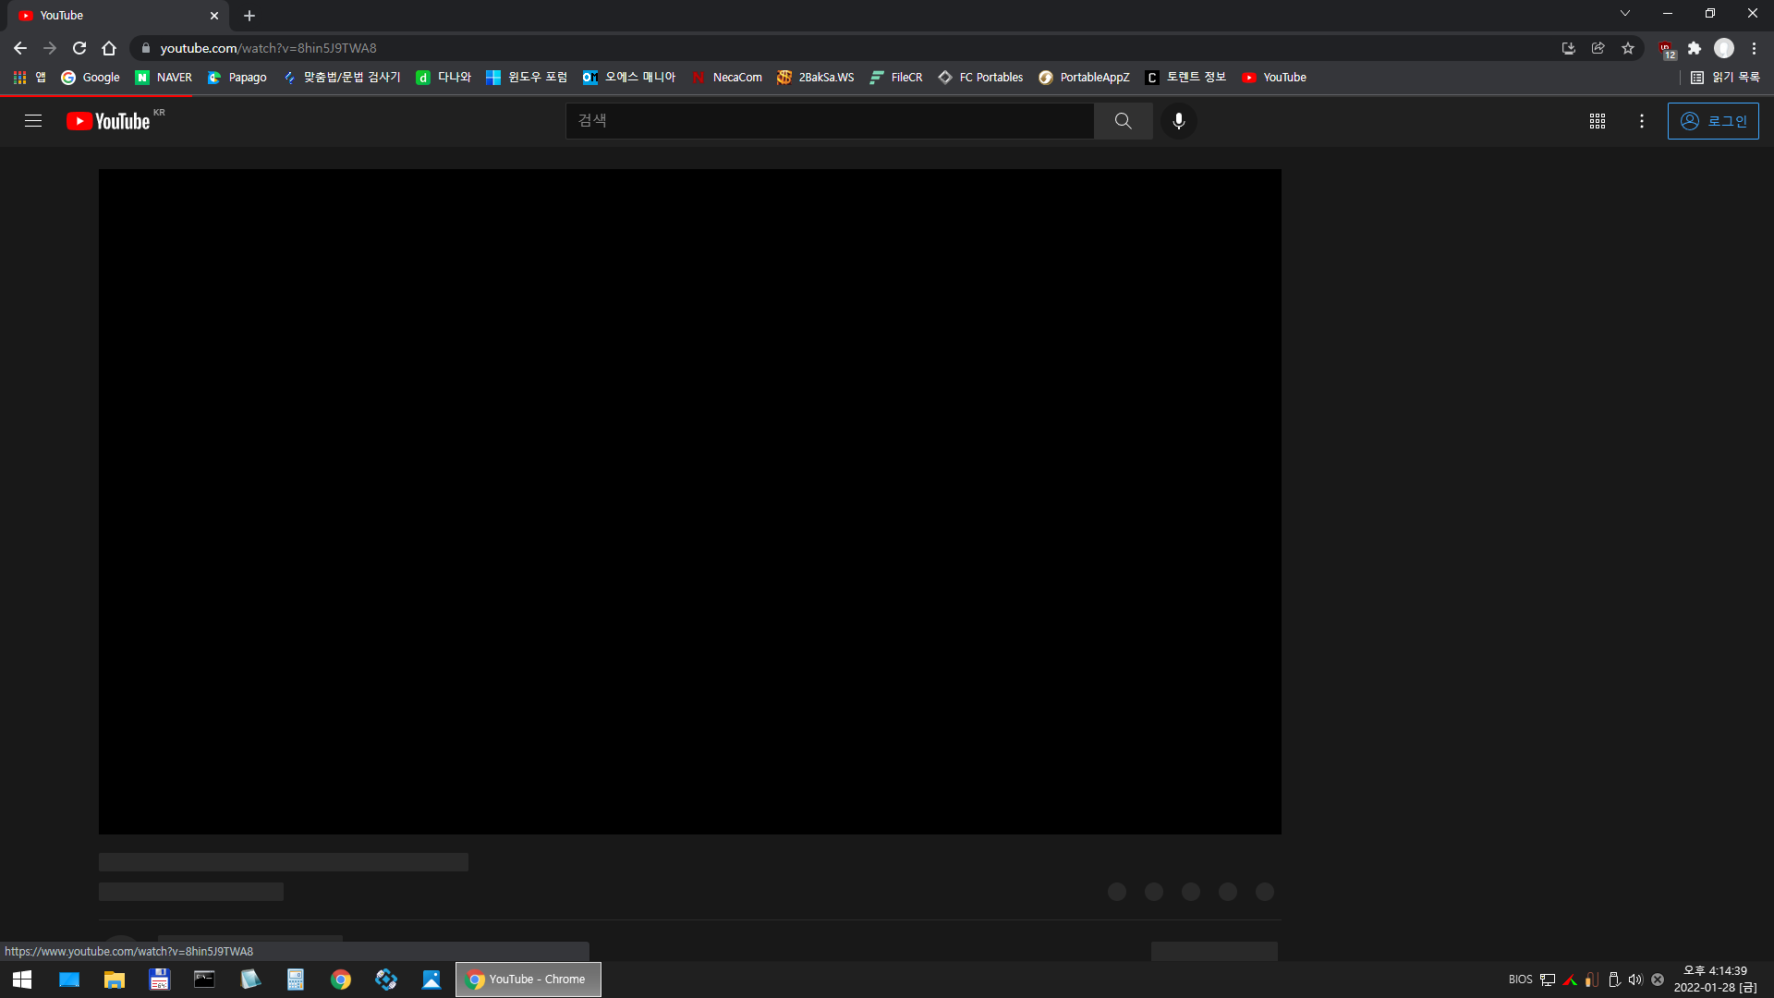Open the FC Portables bookmark
This screenshot has width=1774, height=998.
coord(980,78)
